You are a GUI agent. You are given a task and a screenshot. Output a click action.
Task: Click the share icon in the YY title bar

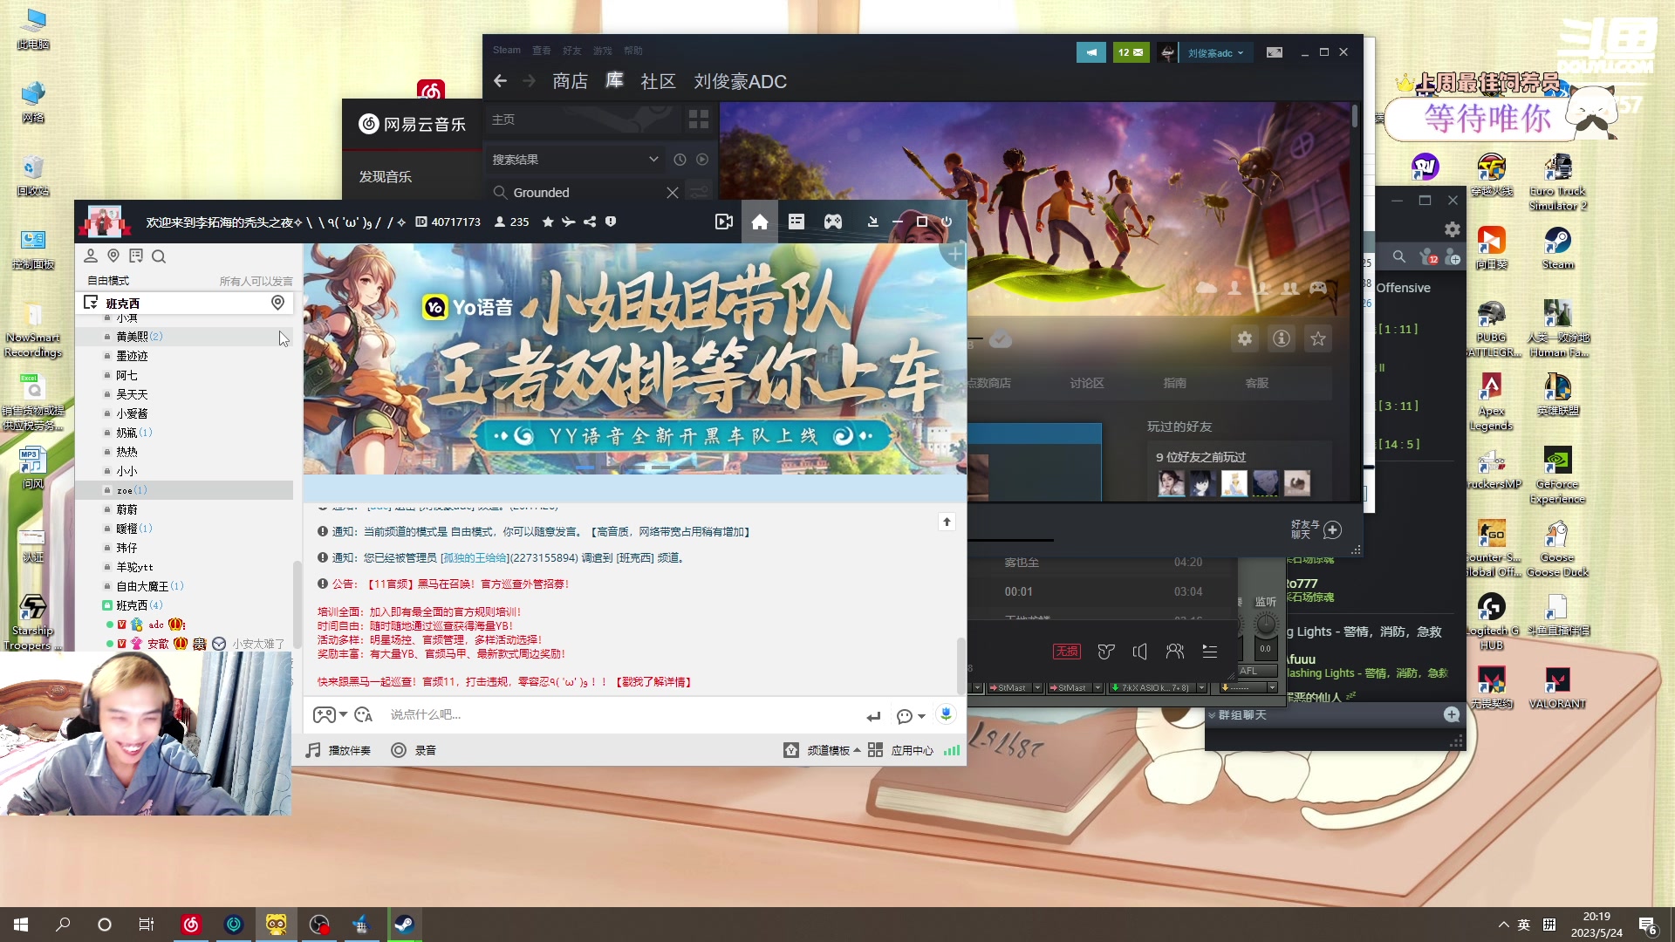point(590,222)
